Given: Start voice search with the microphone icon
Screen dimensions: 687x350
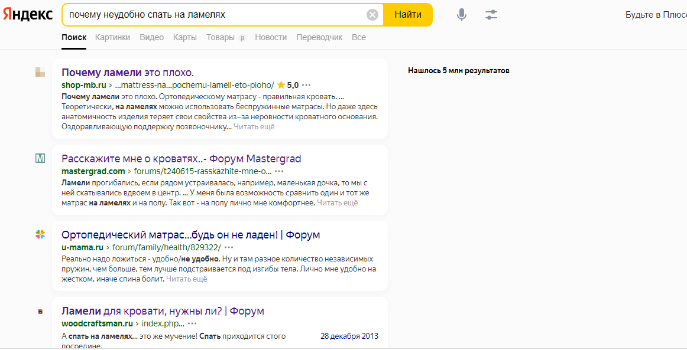Looking at the screenshot, I should [x=461, y=15].
